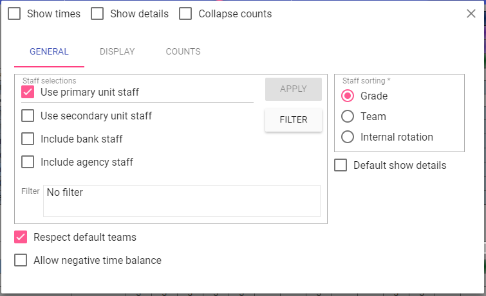Toggle the Collapse counts checkbox
Screen dimensions: 486x296
tap(185, 13)
